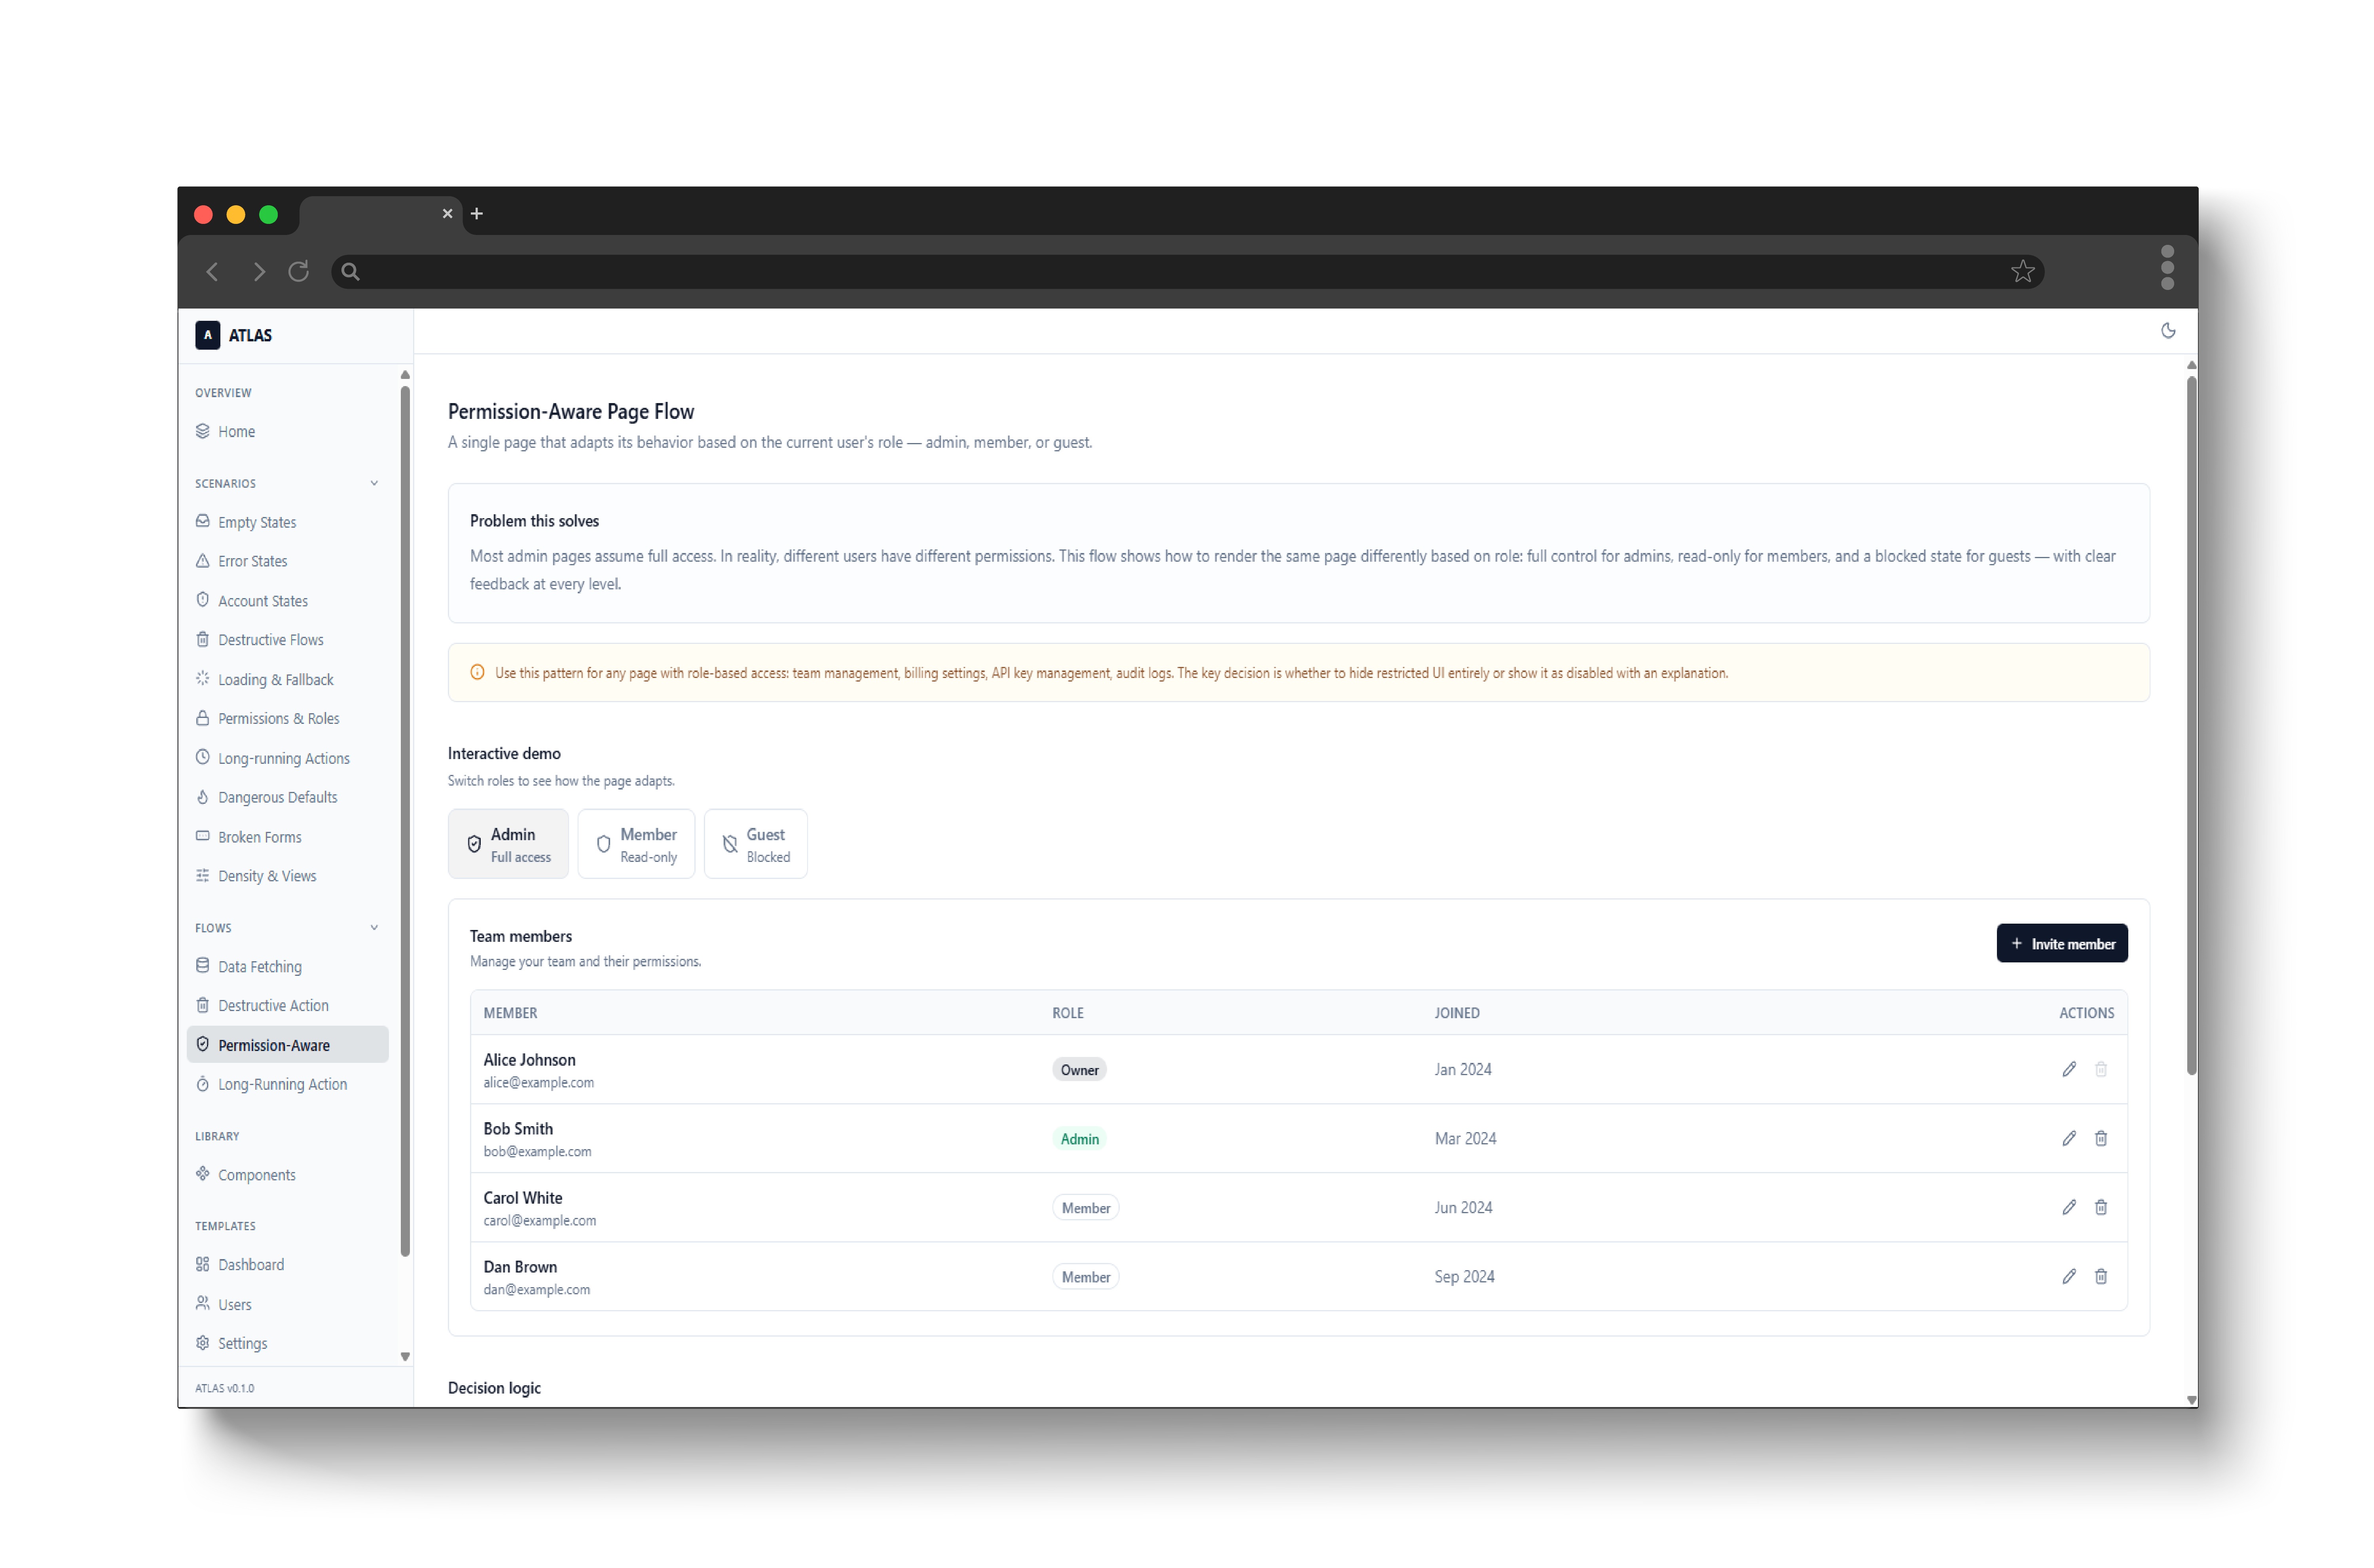Click the info icon in yellow notice

click(x=477, y=672)
